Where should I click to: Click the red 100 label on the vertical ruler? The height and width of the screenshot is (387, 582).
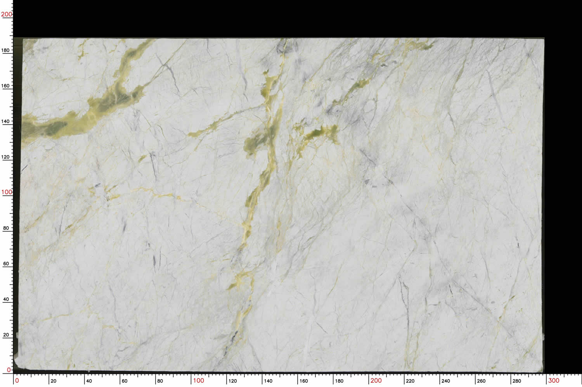point(7,192)
